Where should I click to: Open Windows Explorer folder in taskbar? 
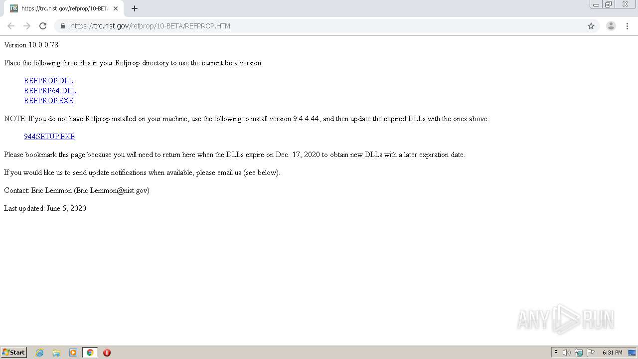(56, 353)
